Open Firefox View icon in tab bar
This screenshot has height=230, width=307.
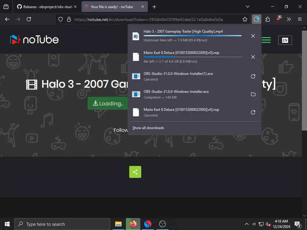point(6,7)
